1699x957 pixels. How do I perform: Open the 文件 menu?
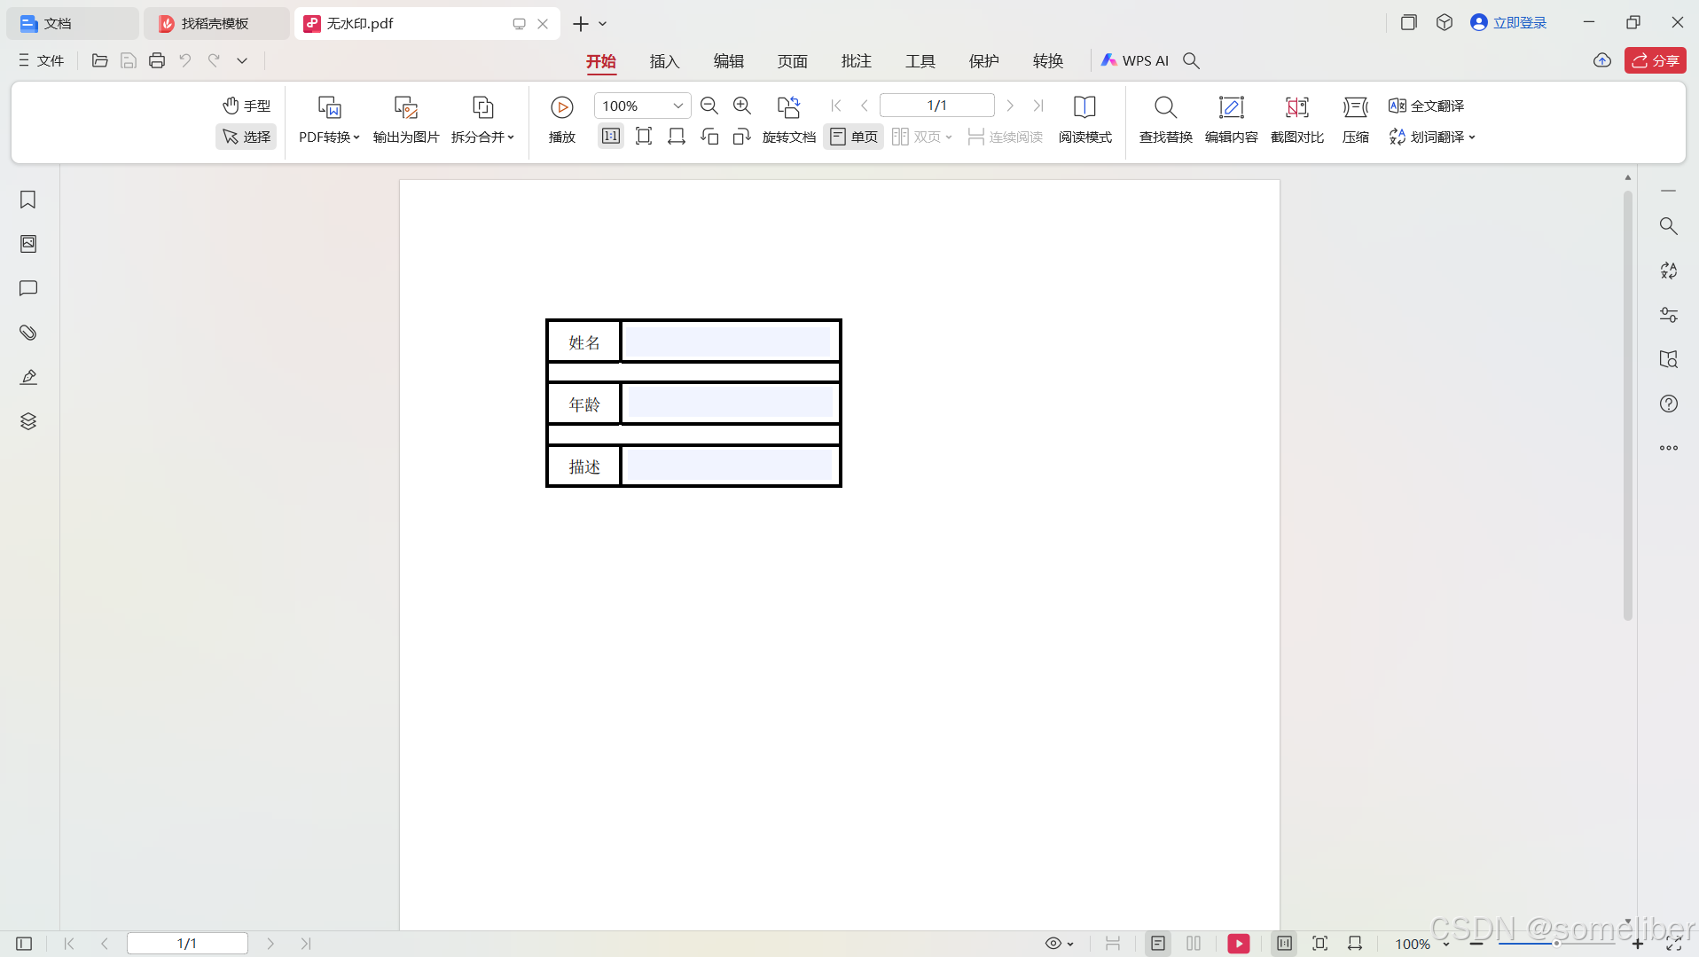(42, 60)
